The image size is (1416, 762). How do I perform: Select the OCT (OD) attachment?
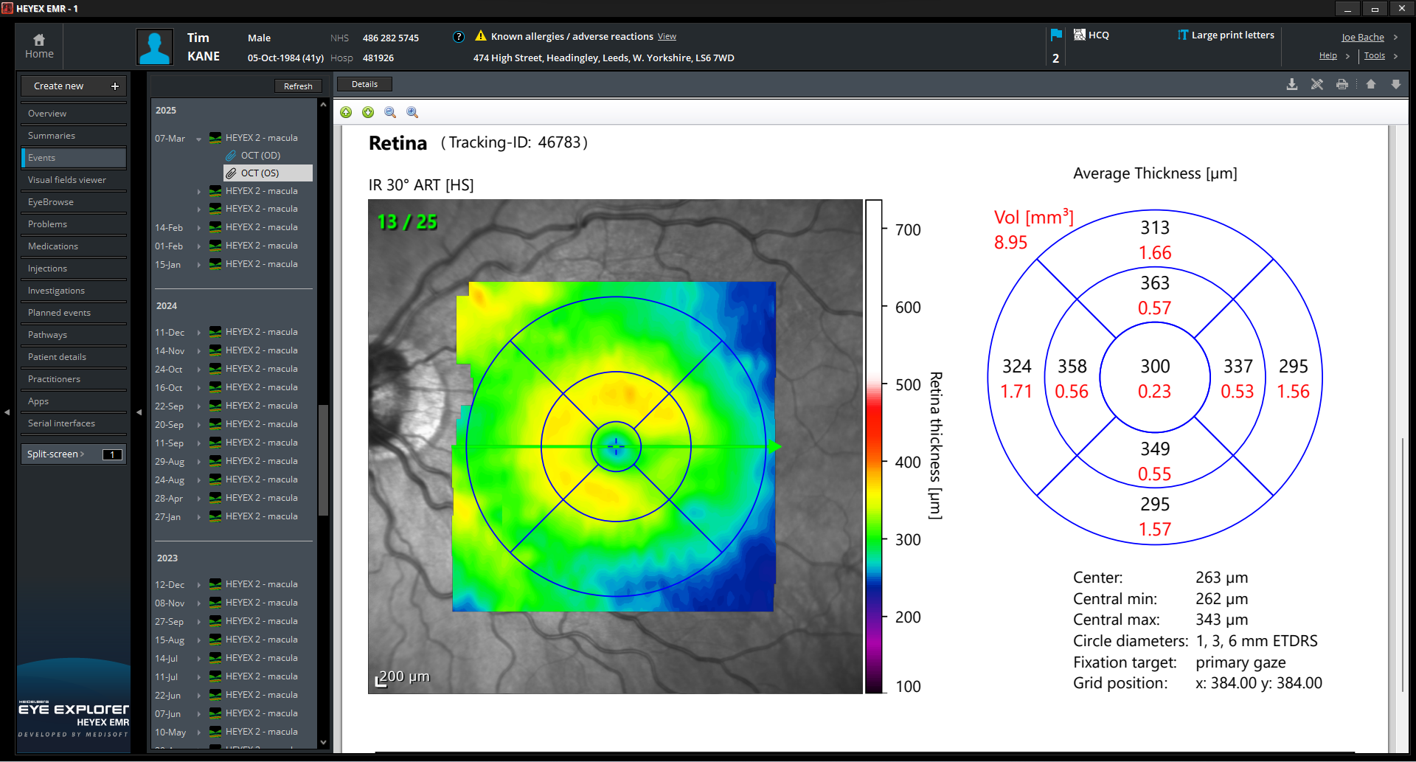pos(260,156)
